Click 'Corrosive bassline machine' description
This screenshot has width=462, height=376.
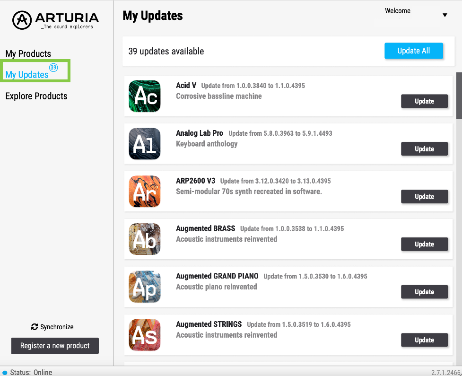(x=219, y=96)
